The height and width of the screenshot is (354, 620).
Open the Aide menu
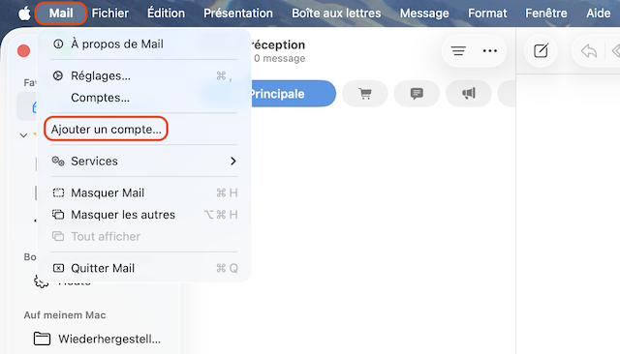click(598, 14)
